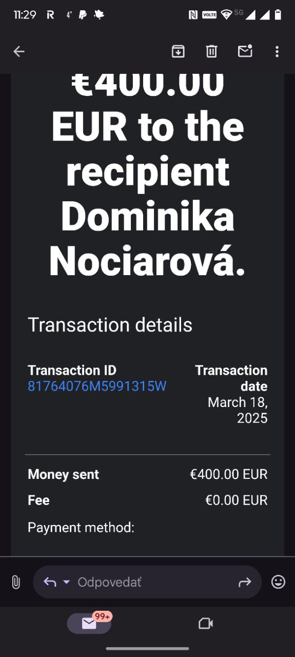The image size is (295, 657).
Task: Tap the reply arrow icon
Action: [x=50, y=582]
